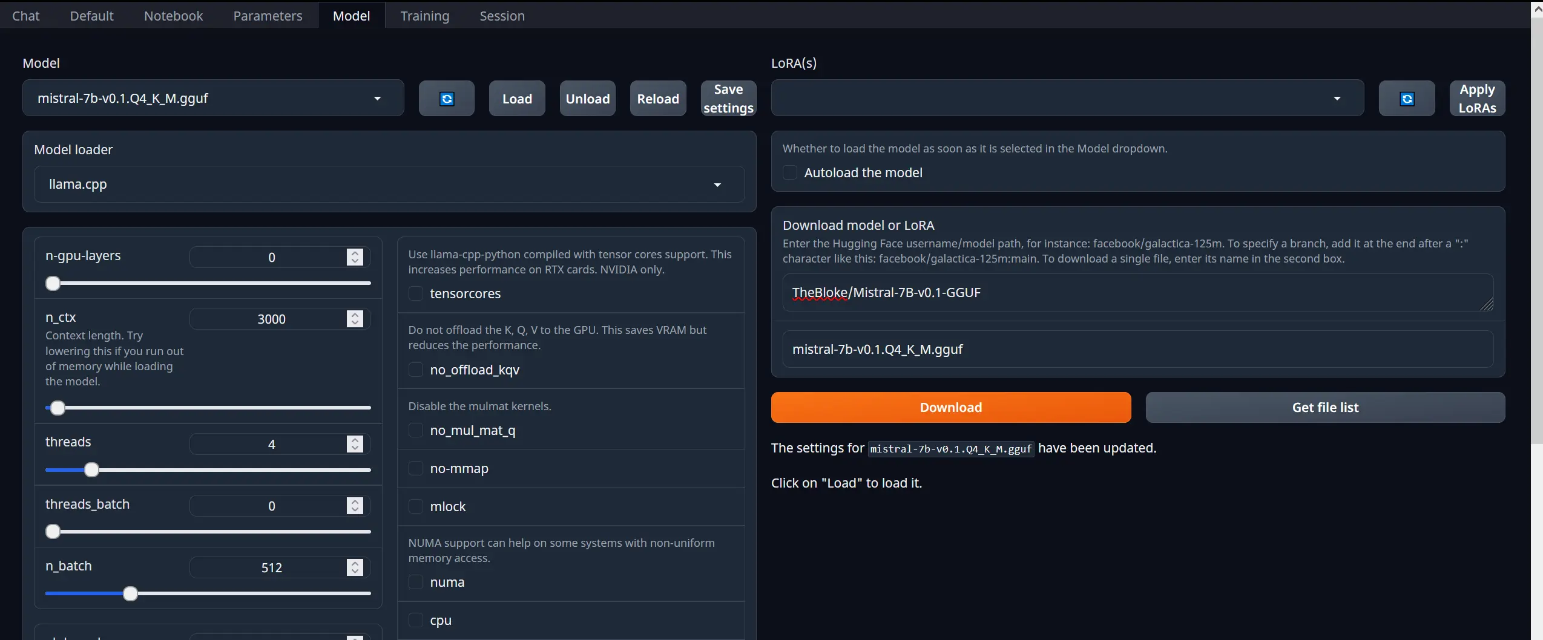Enable the no-mmap checkbox
The image size is (1543, 640).
[416, 468]
